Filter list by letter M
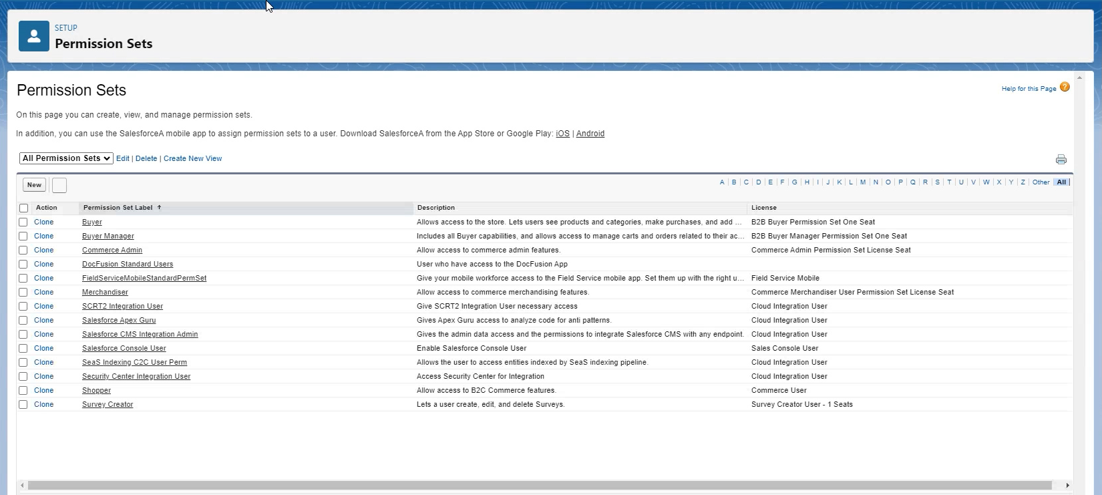 [863, 182]
